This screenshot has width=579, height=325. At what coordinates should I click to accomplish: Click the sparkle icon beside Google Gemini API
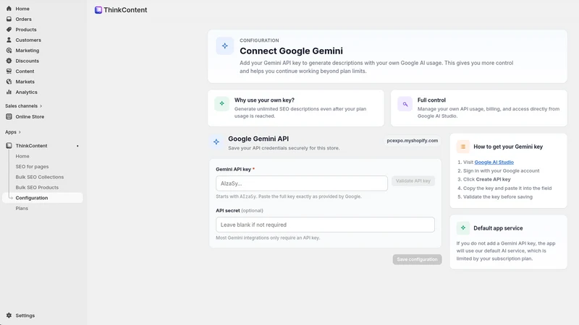pos(216,142)
